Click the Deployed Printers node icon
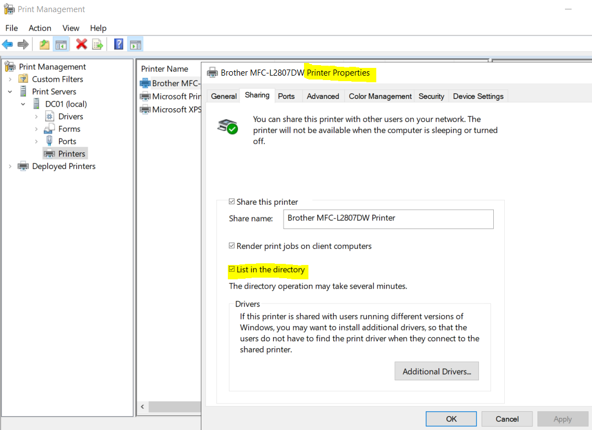Image resolution: width=592 pixels, height=430 pixels. tap(23, 166)
